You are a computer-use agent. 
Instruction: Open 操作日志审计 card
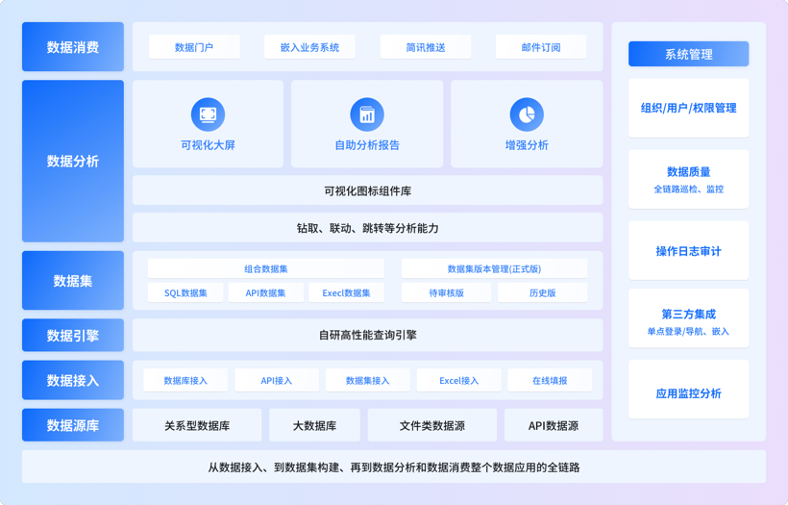(x=688, y=251)
